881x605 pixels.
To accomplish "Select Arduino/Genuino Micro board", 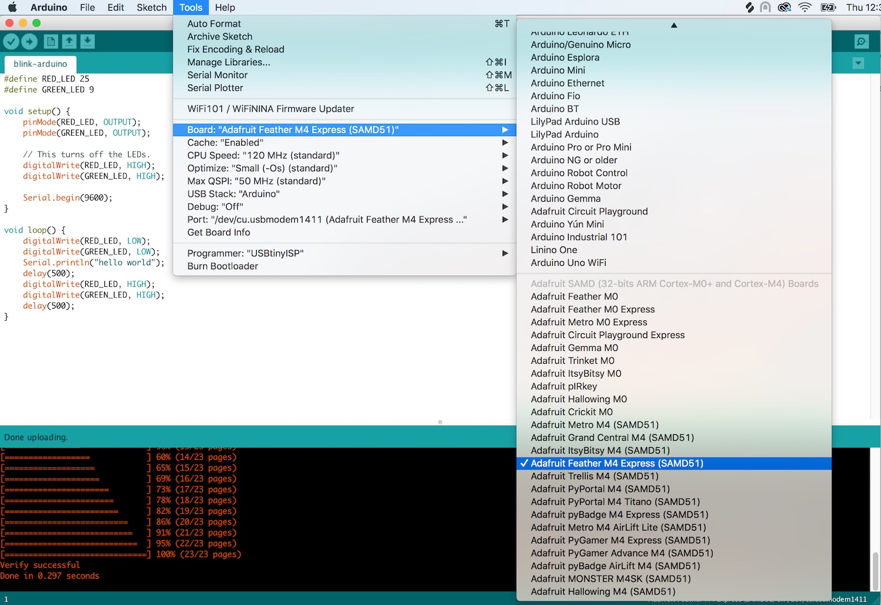I will [674, 45].
